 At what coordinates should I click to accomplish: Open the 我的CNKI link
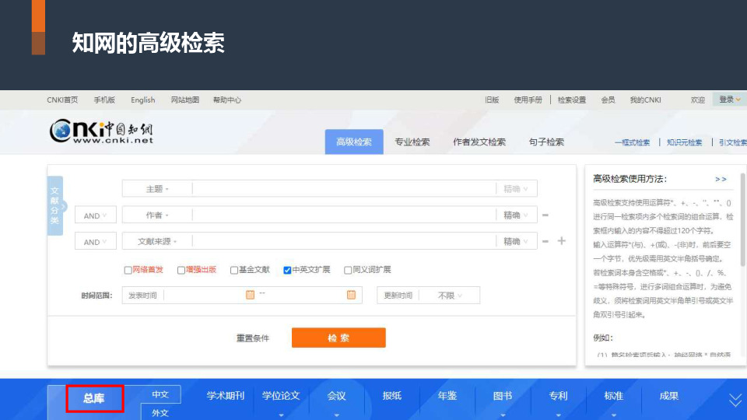point(646,100)
